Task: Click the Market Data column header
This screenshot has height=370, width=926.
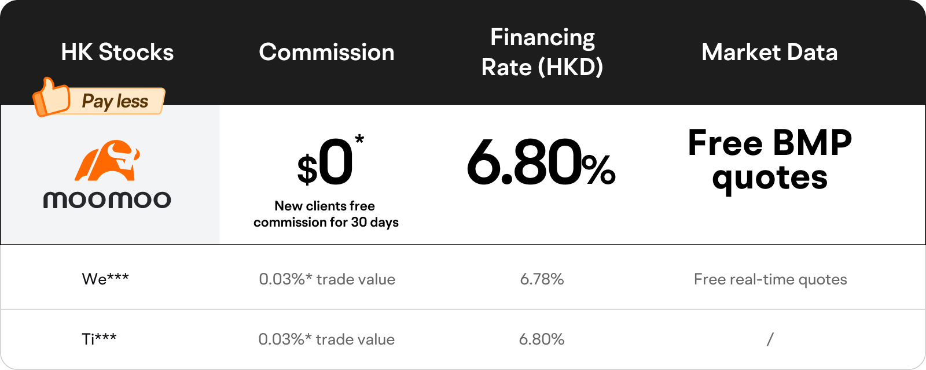Action: [x=770, y=52]
